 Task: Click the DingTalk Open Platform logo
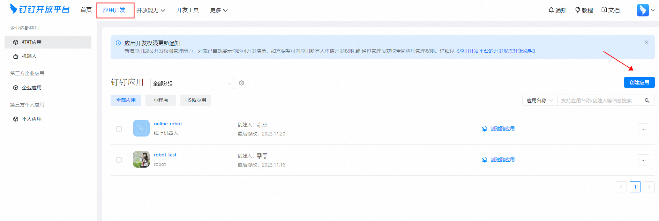pyautogui.click(x=40, y=9)
